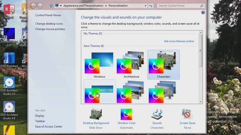
Task: Click Change mouse pointers link
Action: click(x=50, y=29)
